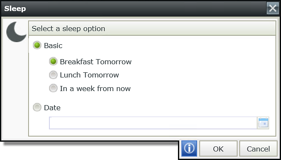Click into the Date text input field

pyautogui.click(x=153, y=123)
